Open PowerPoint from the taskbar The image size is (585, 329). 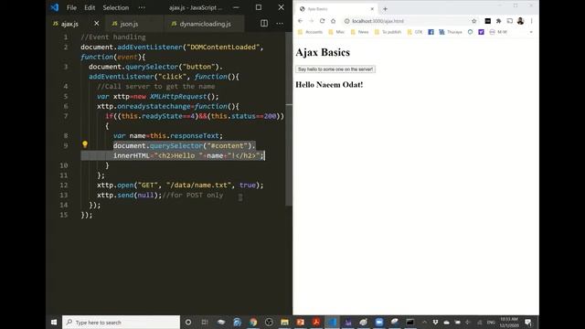(301, 323)
